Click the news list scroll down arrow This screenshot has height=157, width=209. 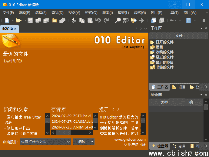tap(47, 133)
